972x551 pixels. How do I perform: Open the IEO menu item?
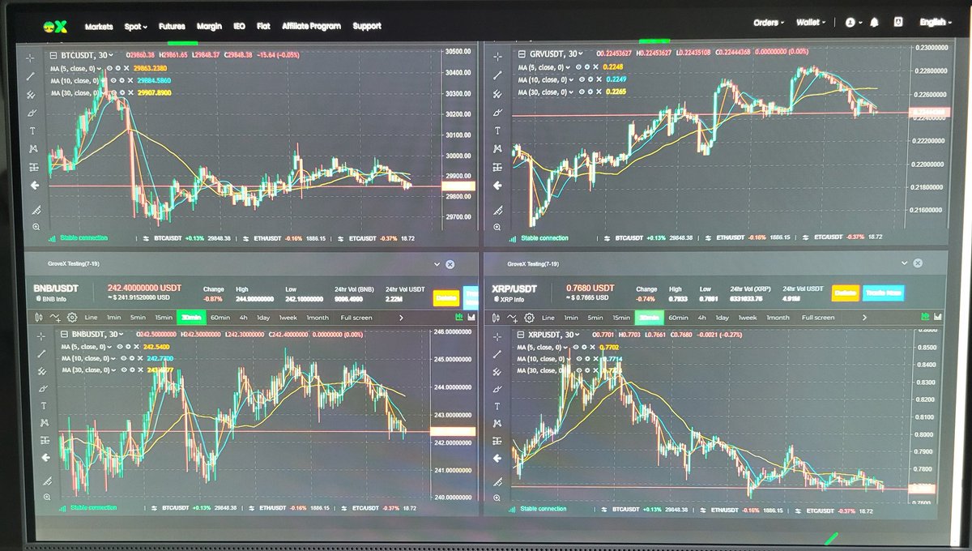click(239, 26)
